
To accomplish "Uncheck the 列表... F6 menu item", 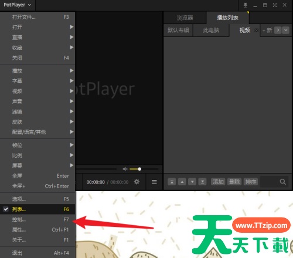I will pos(38,209).
